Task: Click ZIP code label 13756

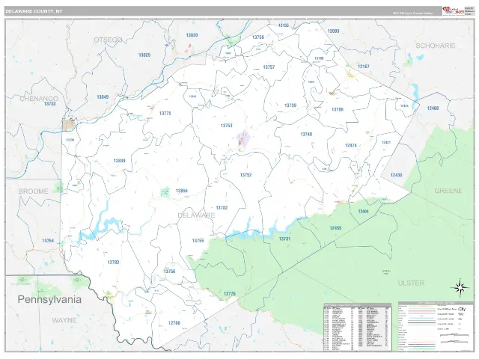Action: 169,271
